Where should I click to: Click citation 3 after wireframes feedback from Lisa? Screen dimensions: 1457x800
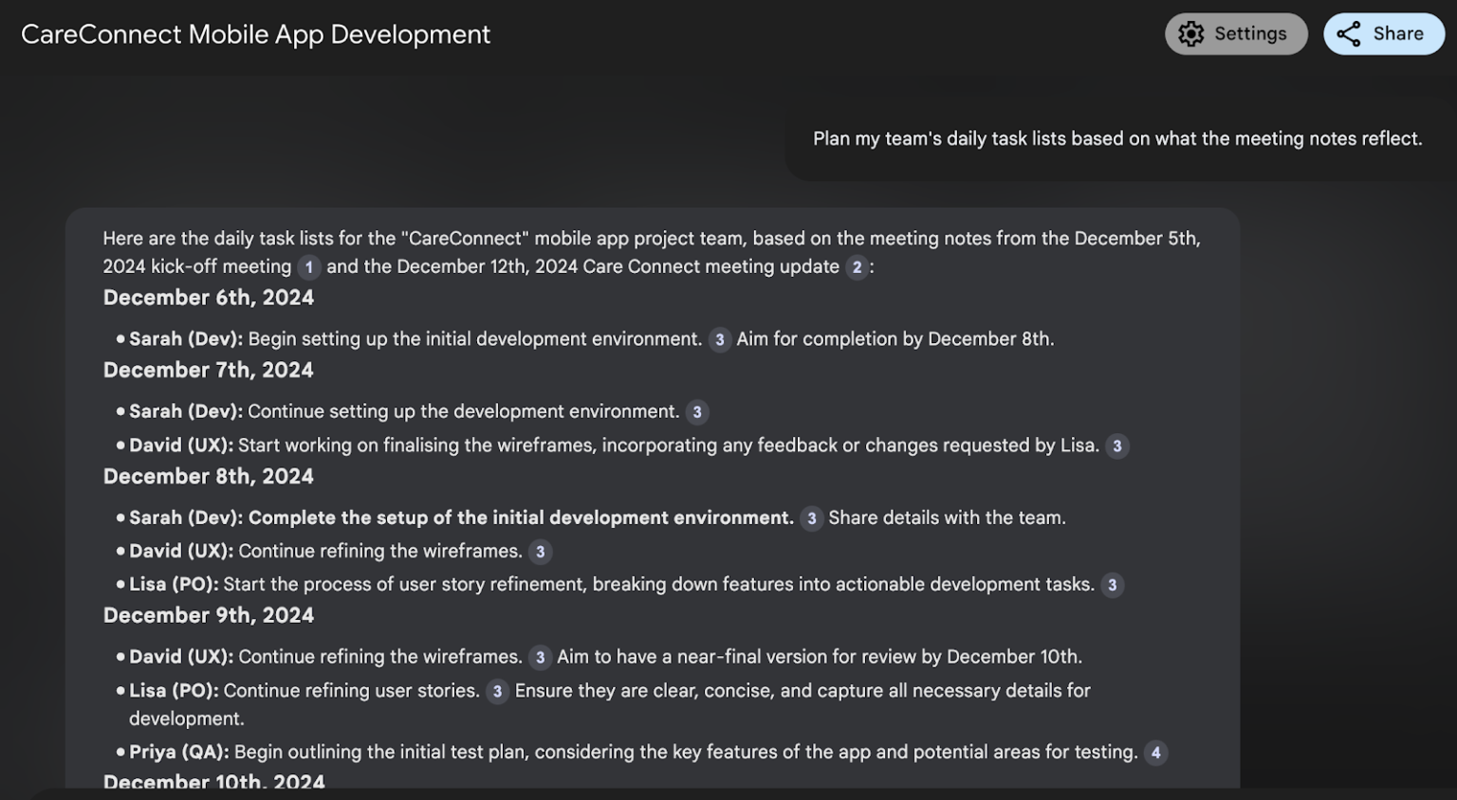click(x=1117, y=445)
